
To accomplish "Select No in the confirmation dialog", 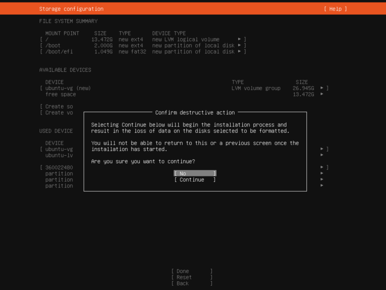I will pyautogui.click(x=195, y=173).
